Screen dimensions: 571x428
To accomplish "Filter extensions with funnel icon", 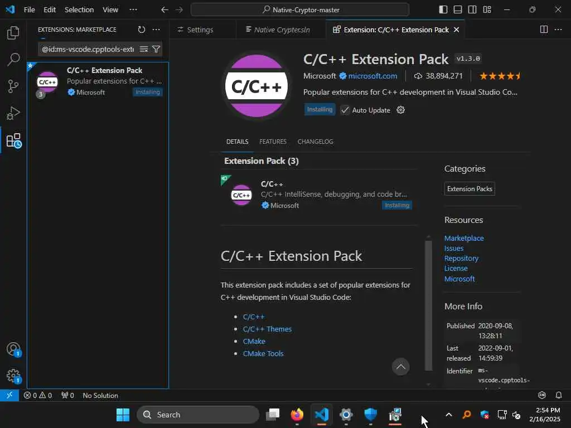I will pyautogui.click(x=156, y=49).
